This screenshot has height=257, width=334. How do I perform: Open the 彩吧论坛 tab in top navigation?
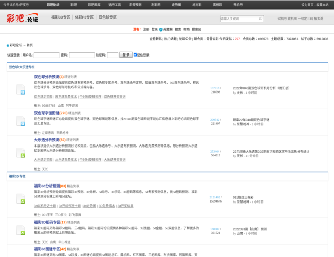click(x=53, y=4)
